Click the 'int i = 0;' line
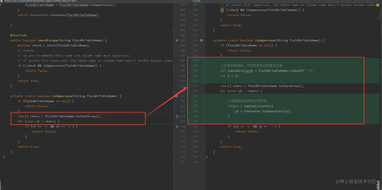 tap(229, 76)
